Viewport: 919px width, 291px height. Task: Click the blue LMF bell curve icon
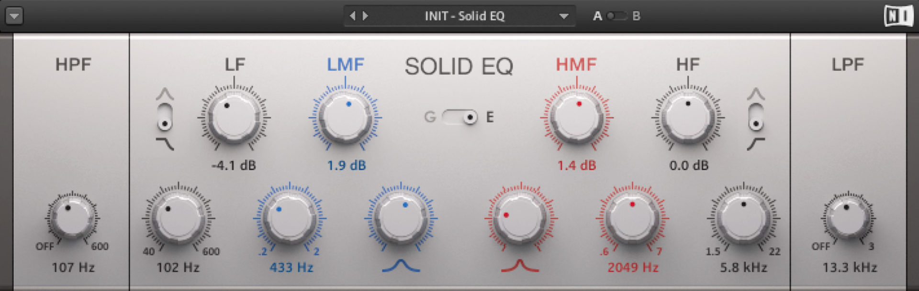point(401,266)
